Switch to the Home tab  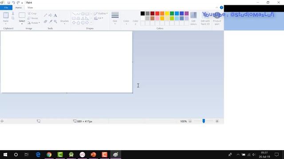click(19, 8)
